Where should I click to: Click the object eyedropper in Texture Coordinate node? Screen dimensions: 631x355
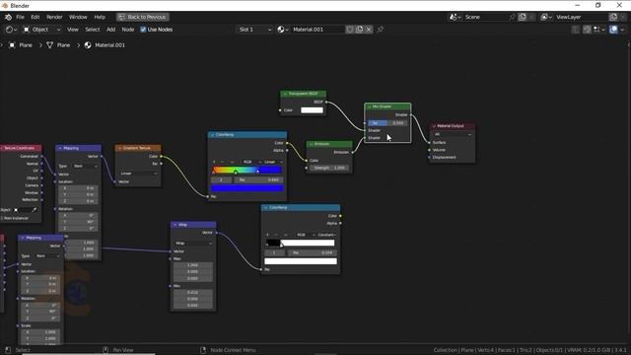tap(35, 210)
